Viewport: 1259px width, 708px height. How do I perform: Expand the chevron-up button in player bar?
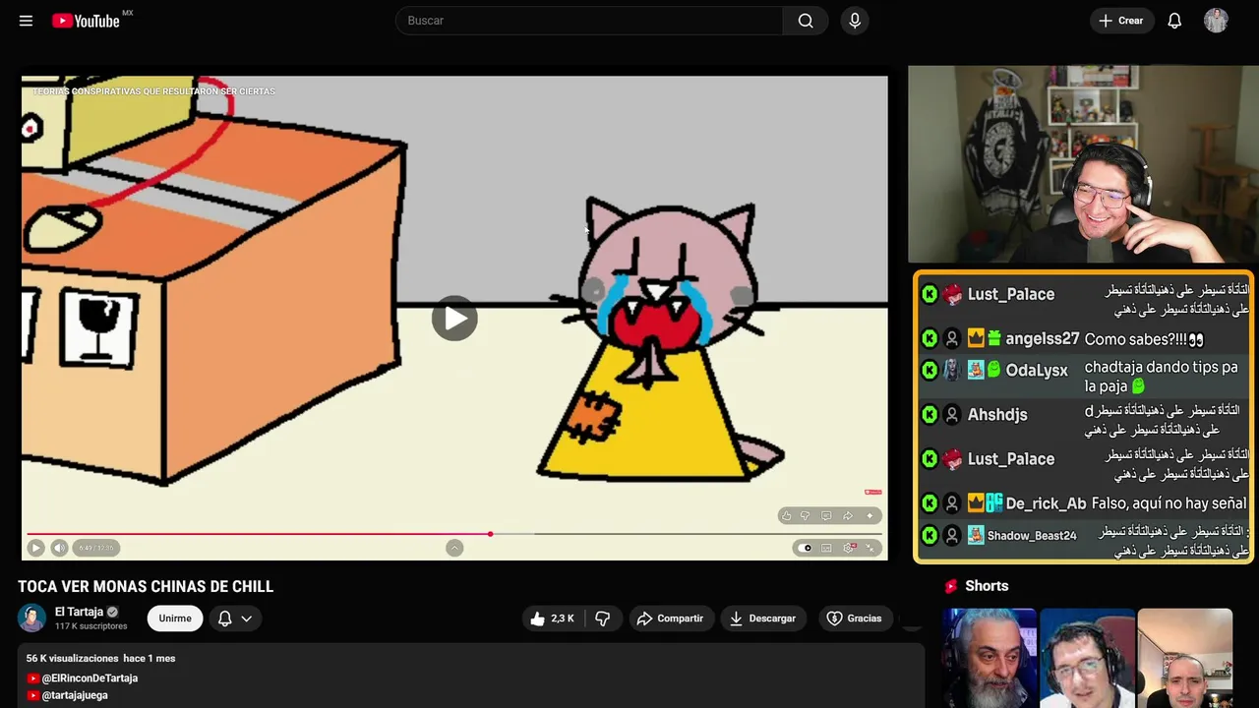click(454, 548)
